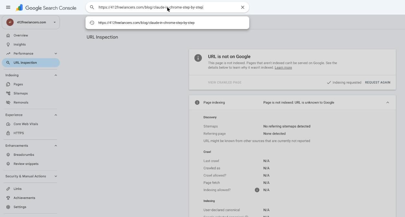Image resolution: width=405 pixels, height=217 pixels.
Task: Click the Settings gear icon
Action: (x=8, y=207)
